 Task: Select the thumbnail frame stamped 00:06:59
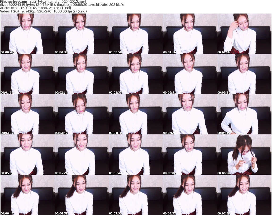tap(82, 195)
